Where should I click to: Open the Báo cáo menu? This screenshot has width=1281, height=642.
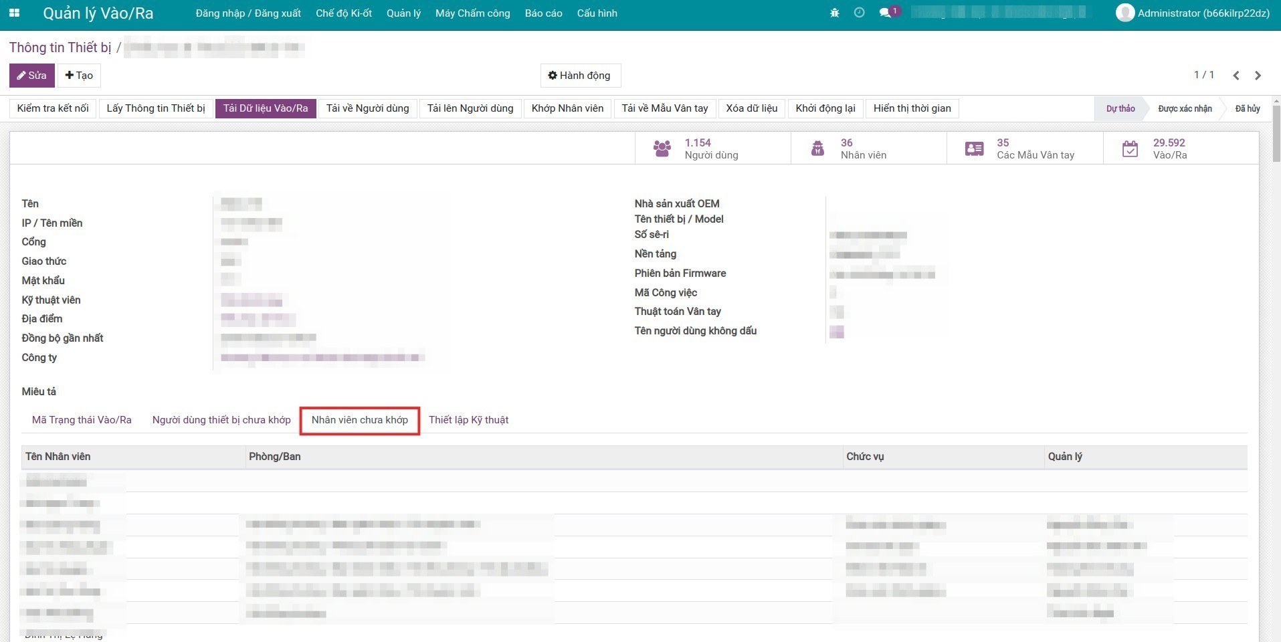coord(543,13)
